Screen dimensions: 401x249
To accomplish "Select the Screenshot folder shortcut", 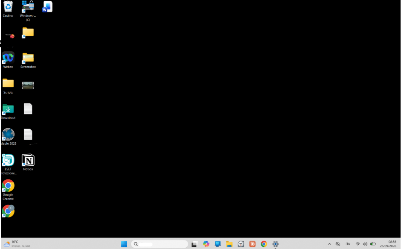I will 28,61.
